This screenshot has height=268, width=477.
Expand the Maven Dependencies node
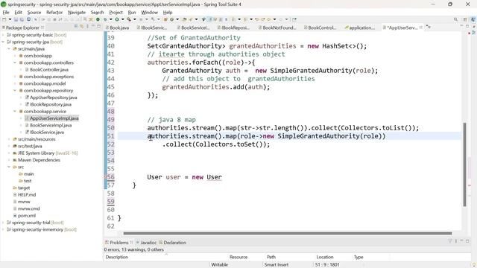[x=9, y=160]
